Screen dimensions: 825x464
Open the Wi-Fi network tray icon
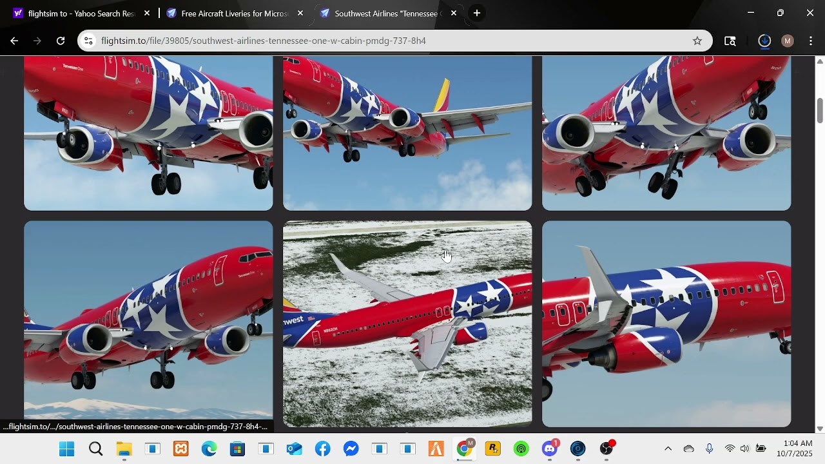coord(730,449)
